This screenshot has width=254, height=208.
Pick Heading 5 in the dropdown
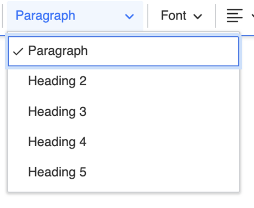124,172
